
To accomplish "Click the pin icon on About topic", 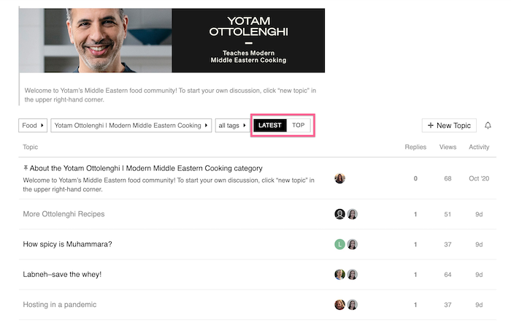I will (26, 168).
